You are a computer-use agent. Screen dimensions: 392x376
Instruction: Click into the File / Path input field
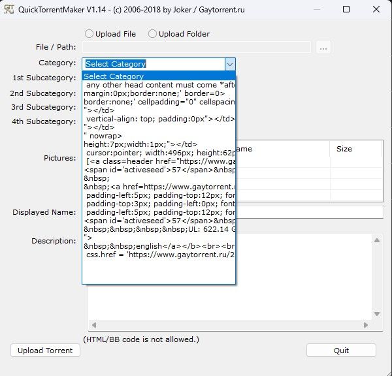(196, 47)
